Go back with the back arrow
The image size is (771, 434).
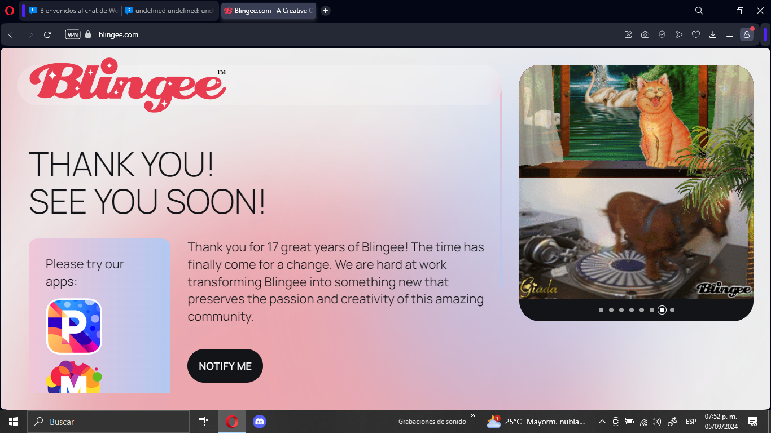pos(10,34)
